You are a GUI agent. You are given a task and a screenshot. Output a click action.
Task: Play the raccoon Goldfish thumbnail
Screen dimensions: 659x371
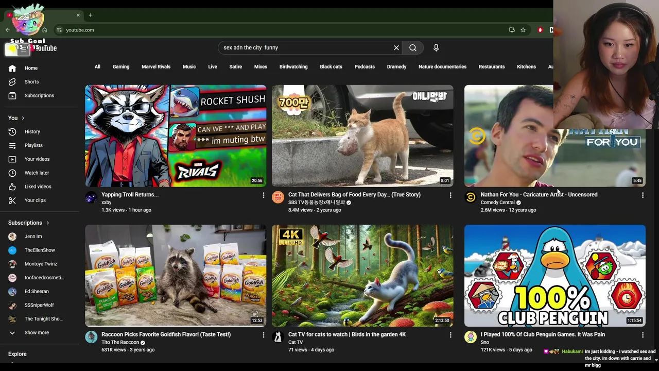pos(176,276)
